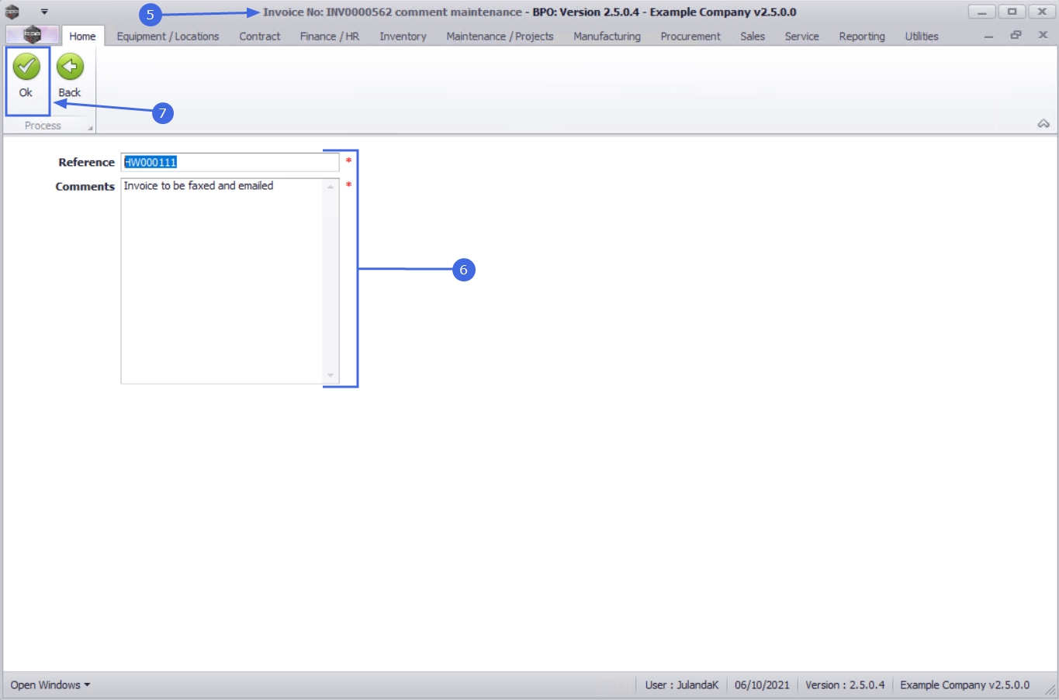
Task: Click the Process group label
Action: pyautogui.click(x=43, y=126)
